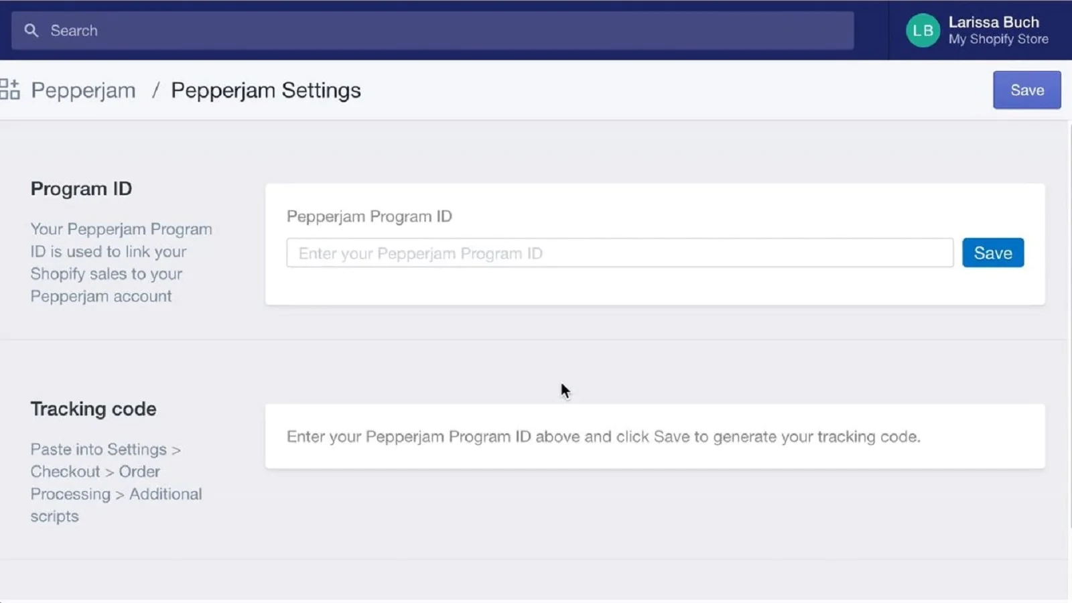Click into the Pepperjam Program ID field
The height and width of the screenshot is (603, 1072).
[x=619, y=253]
